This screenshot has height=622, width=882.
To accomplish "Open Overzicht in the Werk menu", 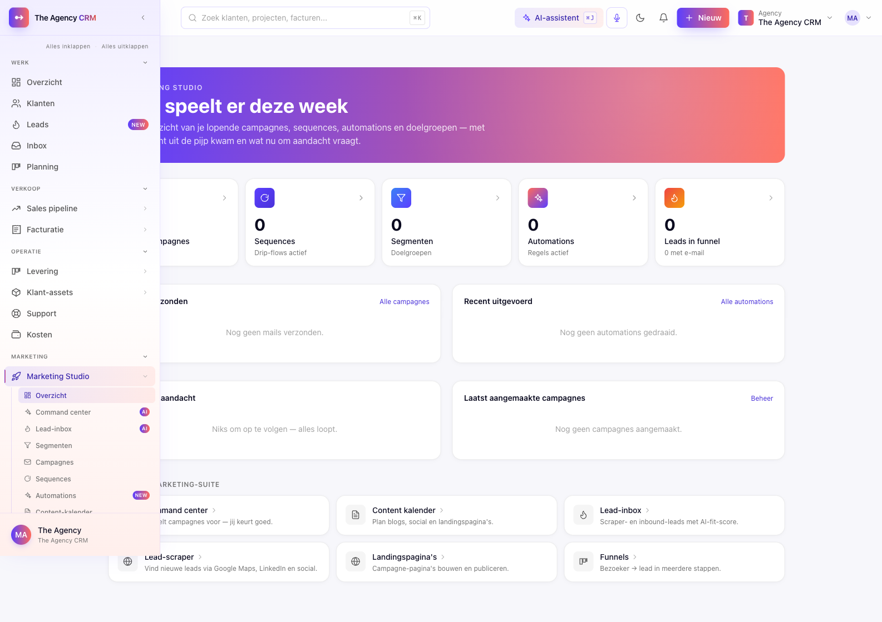I will [80, 82].
